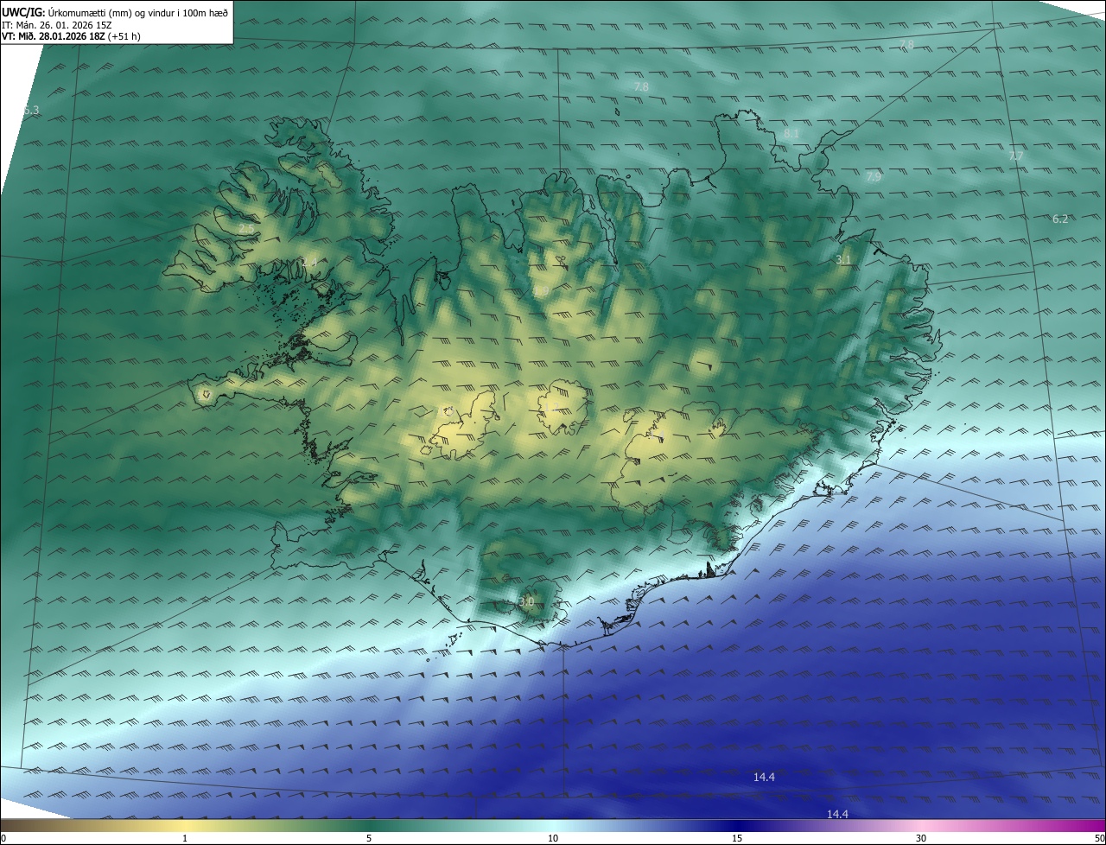Click the 3.1 value label in northeast Iceland
This screenshot has width=1106, height=845.
844,260
